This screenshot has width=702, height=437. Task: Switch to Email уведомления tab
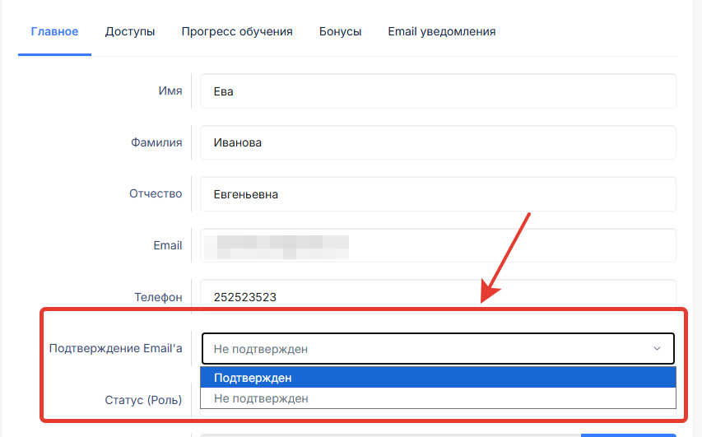click(441, 32)
